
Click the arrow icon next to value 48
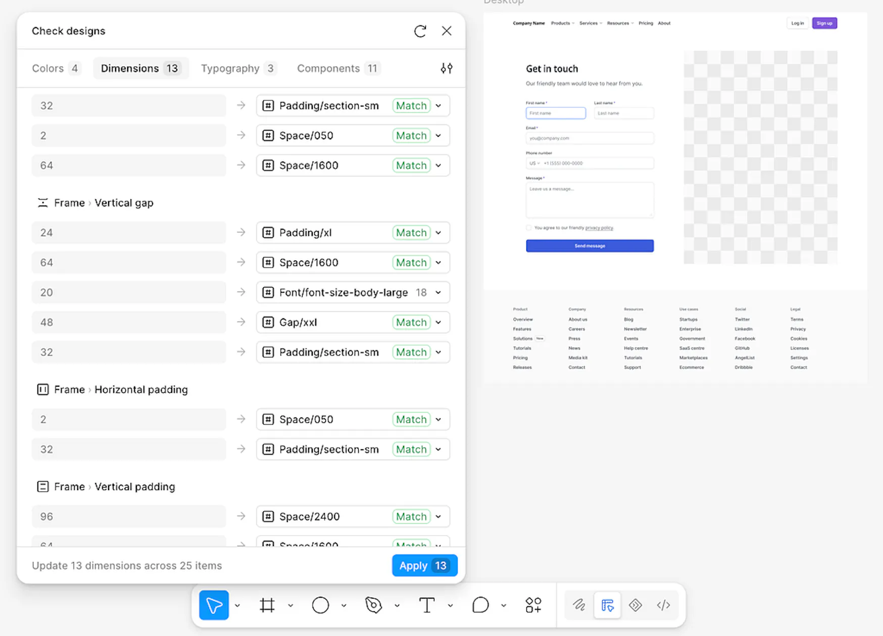(x=241, y=322)
